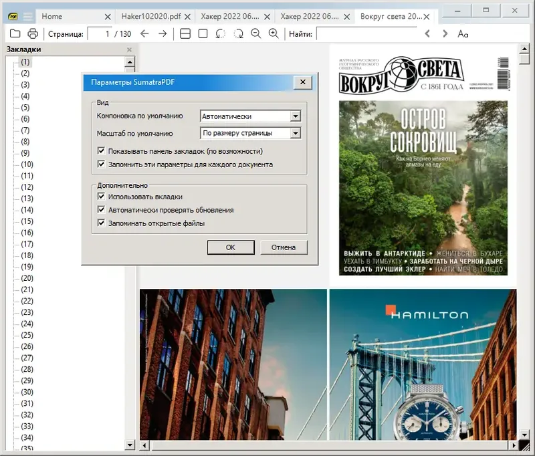535x456 pixels.
Task: Select the fit single page icon
Action: pos(203,33)
